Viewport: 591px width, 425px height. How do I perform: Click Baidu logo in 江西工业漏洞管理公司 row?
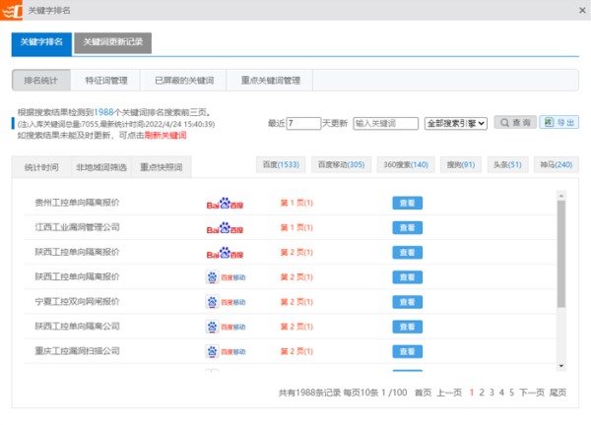coord(225,228)
